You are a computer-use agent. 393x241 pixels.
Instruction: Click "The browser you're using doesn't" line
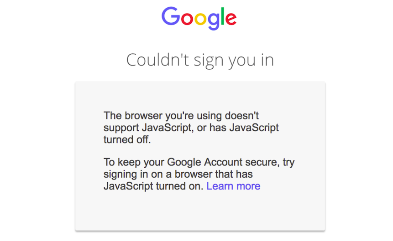pyautogui.click(x=181, y=116)
